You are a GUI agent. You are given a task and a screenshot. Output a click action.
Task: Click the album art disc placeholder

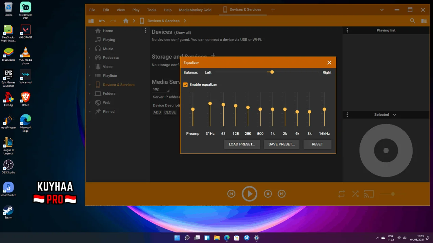coord(386,151)
